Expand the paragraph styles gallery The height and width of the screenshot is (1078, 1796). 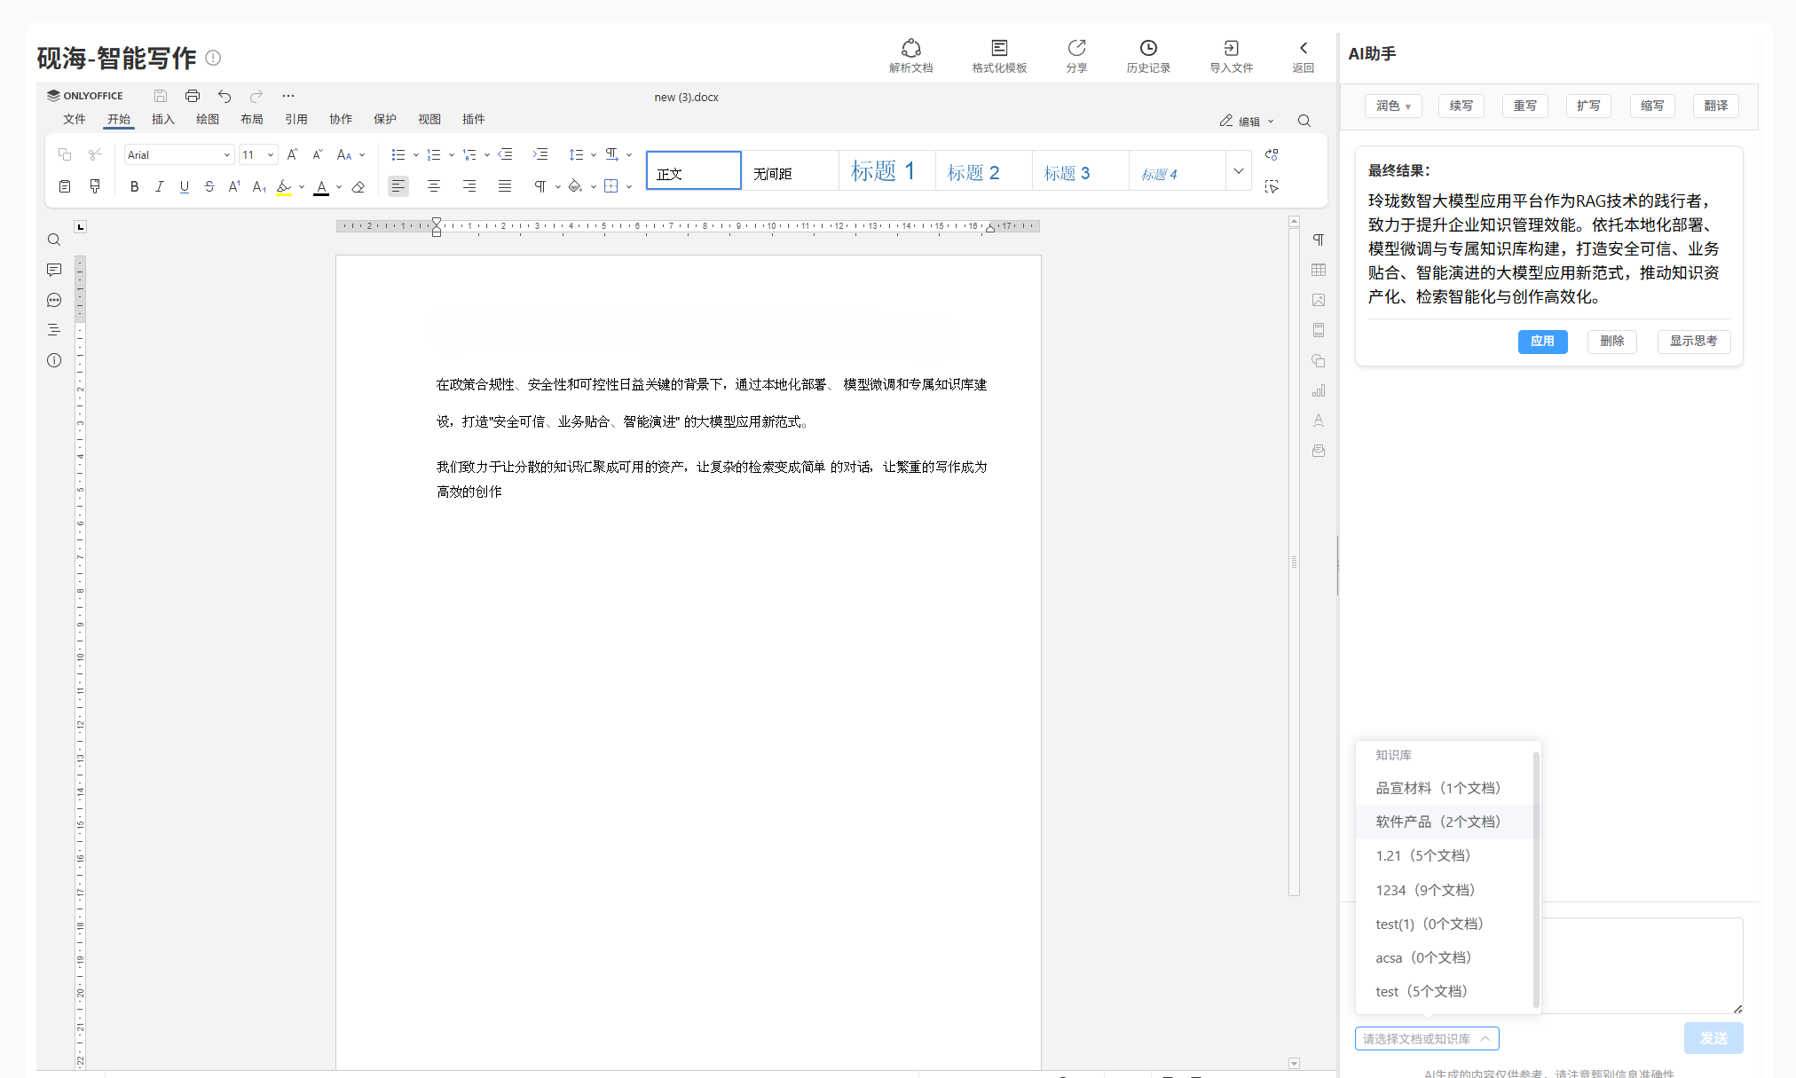[1239, 170]
